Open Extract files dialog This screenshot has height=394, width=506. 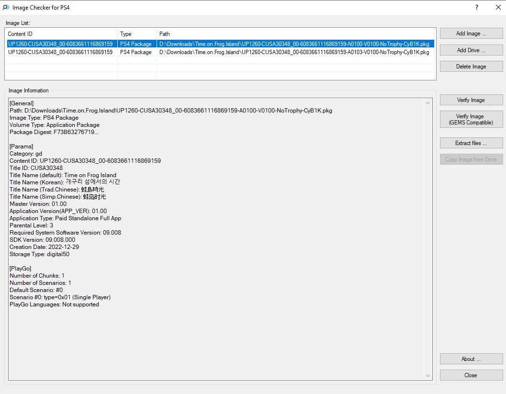point(471,143)
